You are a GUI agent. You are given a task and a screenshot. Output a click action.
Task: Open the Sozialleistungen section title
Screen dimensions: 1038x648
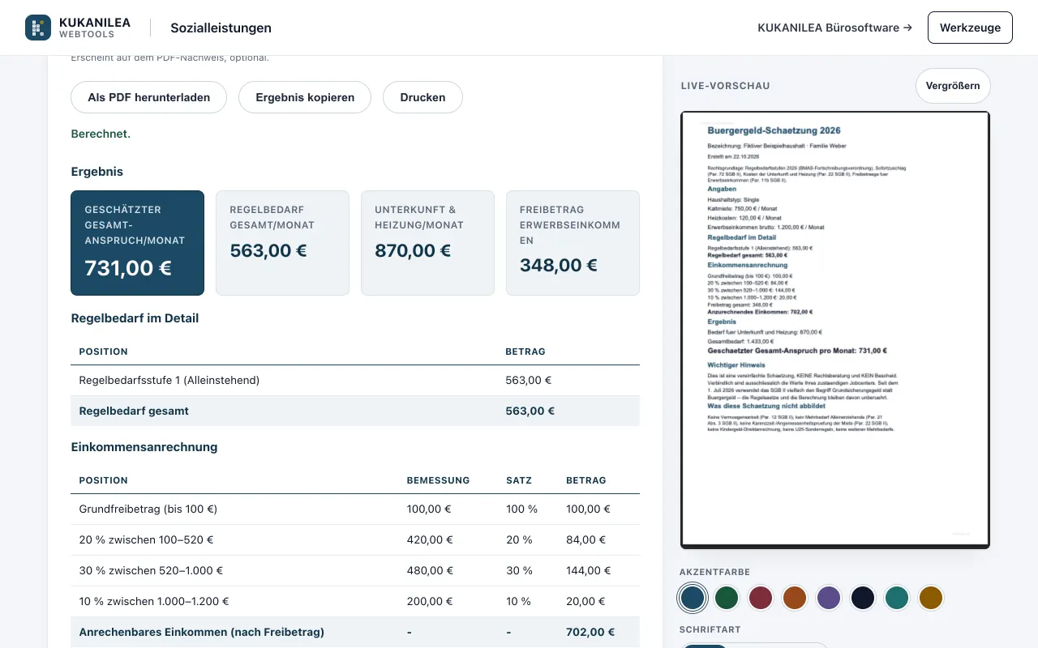221,28
